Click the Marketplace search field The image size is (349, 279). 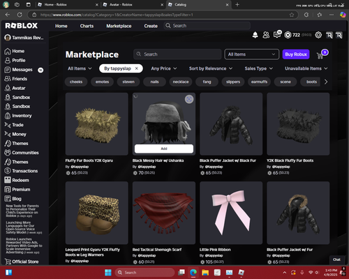click(x=177, y=54)
